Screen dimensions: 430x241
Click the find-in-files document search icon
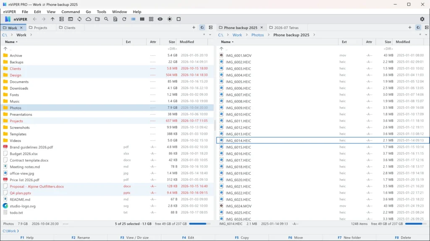click(x=115, y=19)
